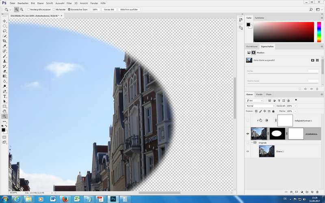Image resolution: width=325 pixels, height=203 pixels.
Task: Select the Clone Stamp tool
Action: tap(4, 61)
